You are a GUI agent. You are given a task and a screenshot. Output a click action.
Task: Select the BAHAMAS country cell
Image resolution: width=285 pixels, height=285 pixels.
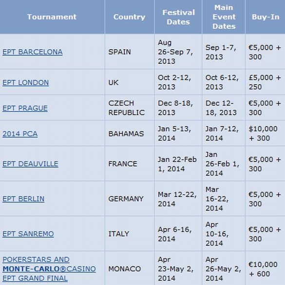coord(130,134)
